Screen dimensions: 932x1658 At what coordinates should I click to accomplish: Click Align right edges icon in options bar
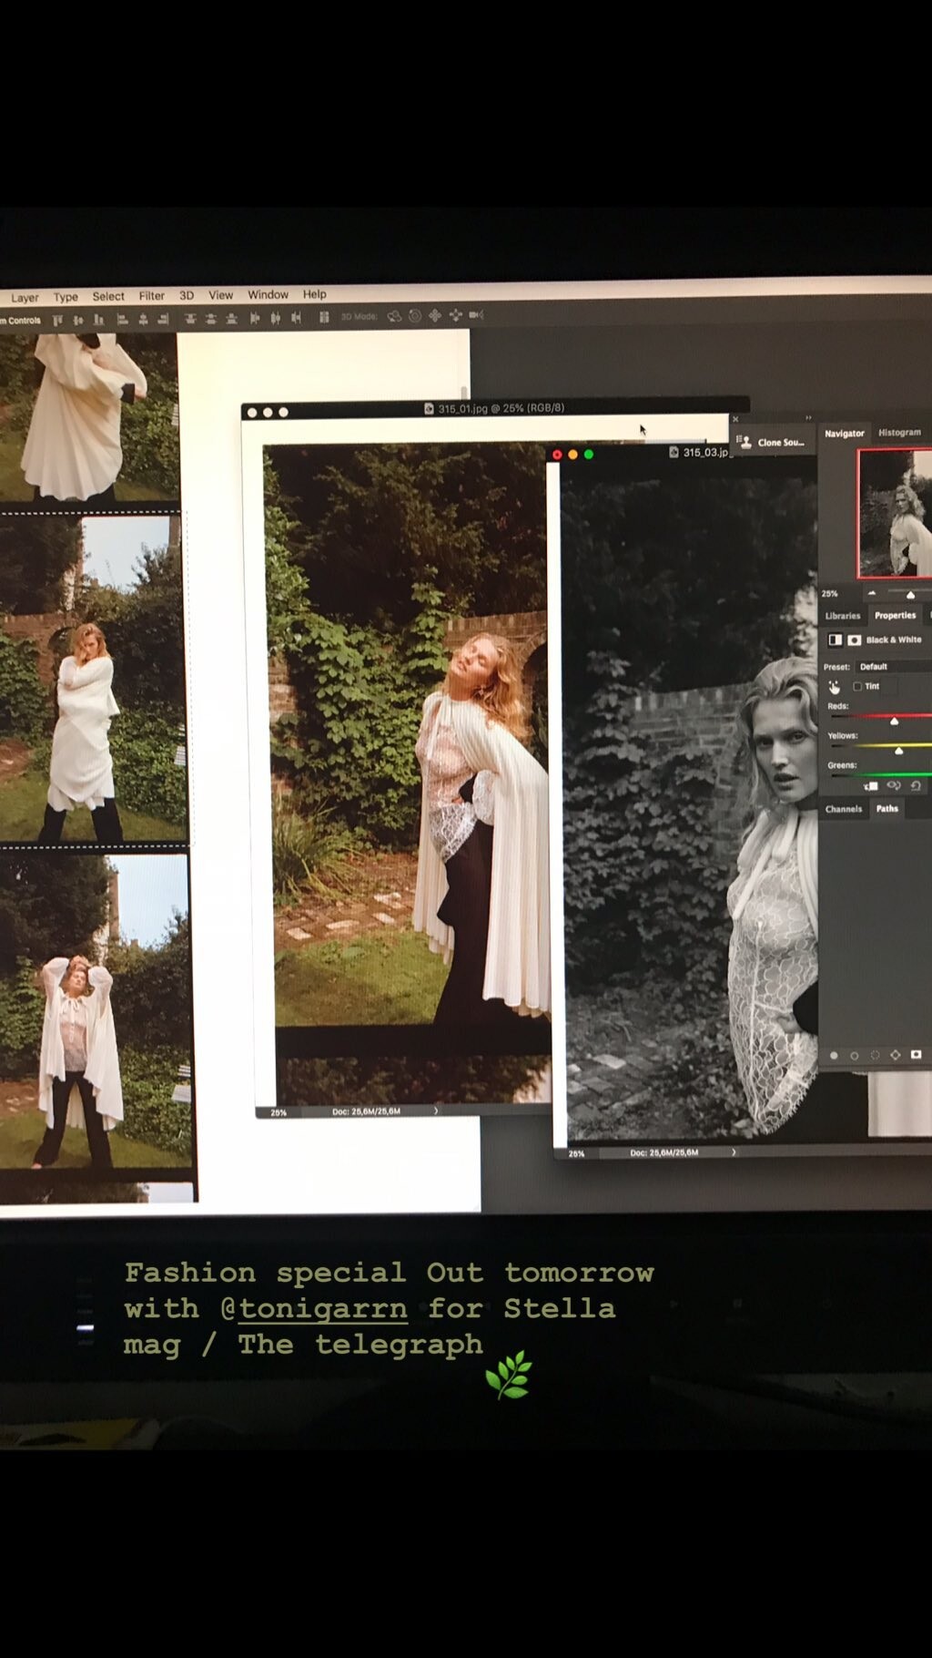tap(163, 319)
